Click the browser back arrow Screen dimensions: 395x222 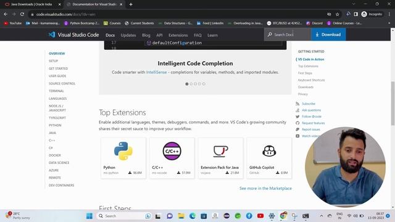(x=6, y=14)
